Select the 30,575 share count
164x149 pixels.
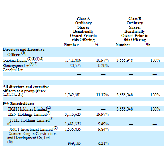point(75,66)
